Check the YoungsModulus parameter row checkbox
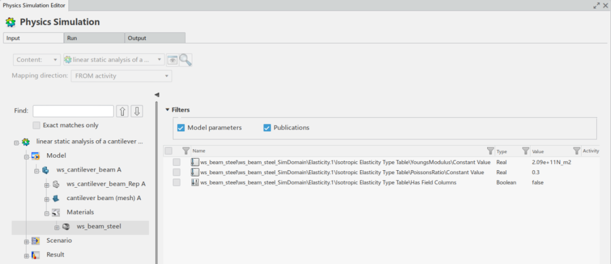The image size is (611, 264). point(177,162)
